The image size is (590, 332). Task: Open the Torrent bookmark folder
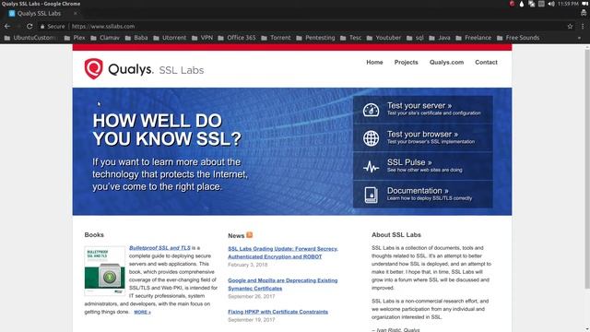(x=276, y=38)
